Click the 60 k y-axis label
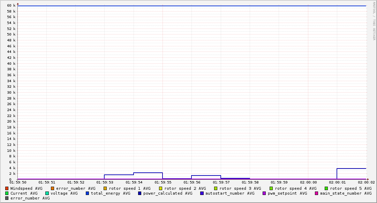377x203 pixels. [x=11, y=6]
